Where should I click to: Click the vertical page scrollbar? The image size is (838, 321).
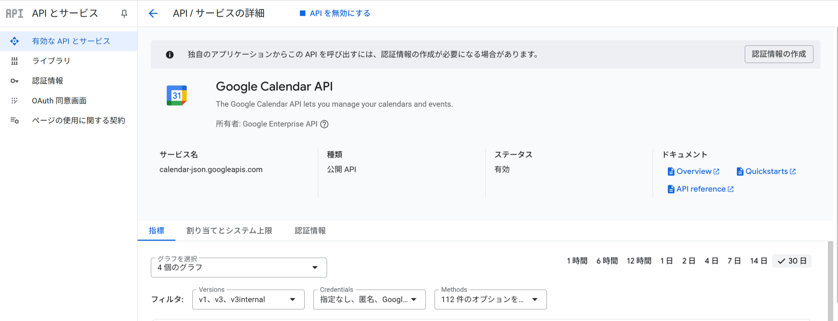831,279
